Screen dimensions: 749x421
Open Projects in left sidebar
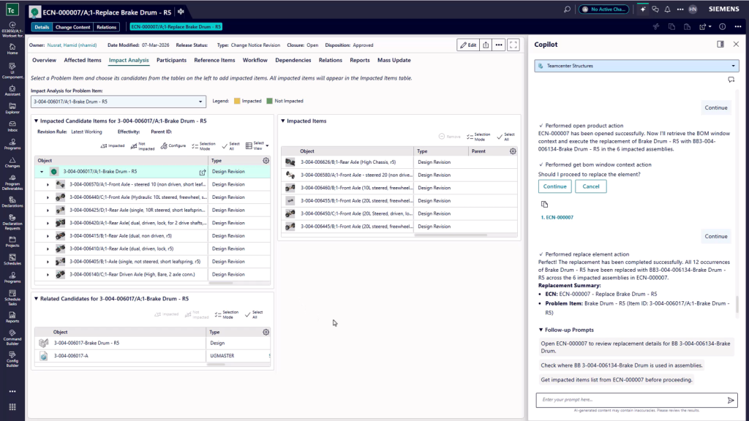12,242
